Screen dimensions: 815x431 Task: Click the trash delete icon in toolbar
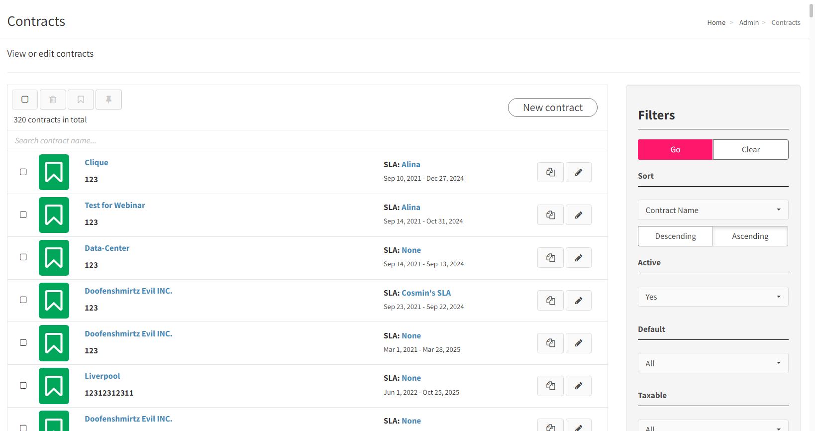(x=53, y=100)
